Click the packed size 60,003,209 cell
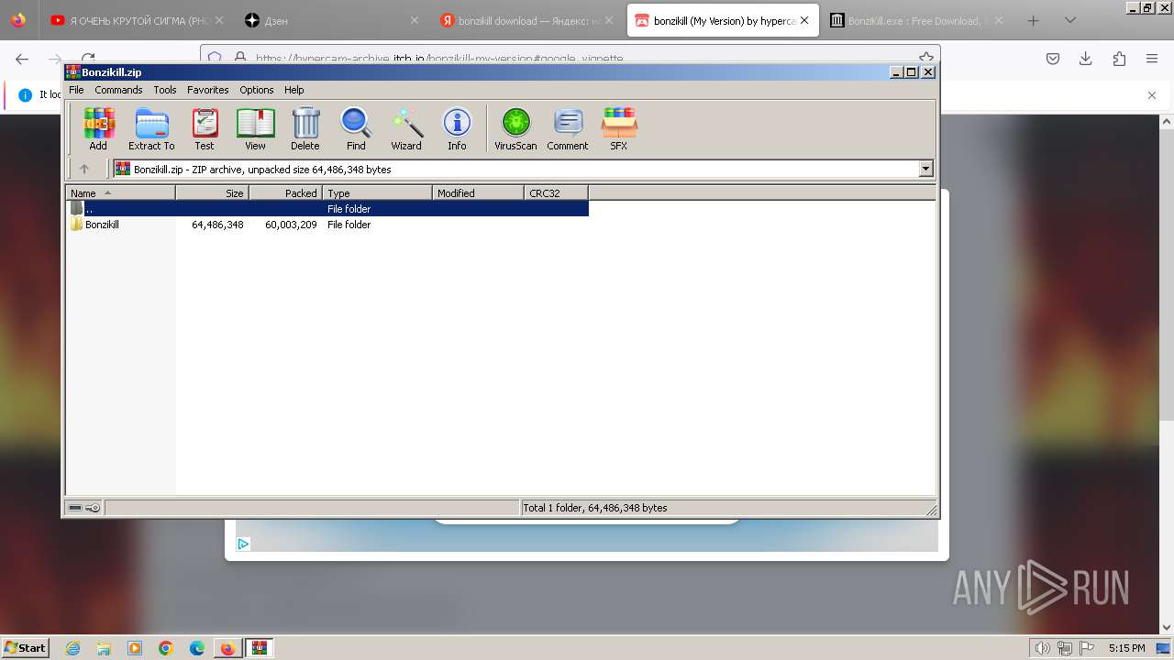The image size is (1174, 660). pyautogui.click(x=291, y=225)
